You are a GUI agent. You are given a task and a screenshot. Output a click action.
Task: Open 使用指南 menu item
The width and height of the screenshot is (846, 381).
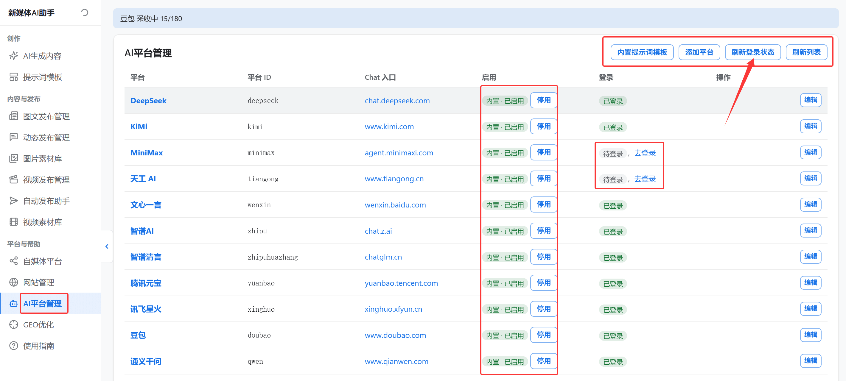50,346
